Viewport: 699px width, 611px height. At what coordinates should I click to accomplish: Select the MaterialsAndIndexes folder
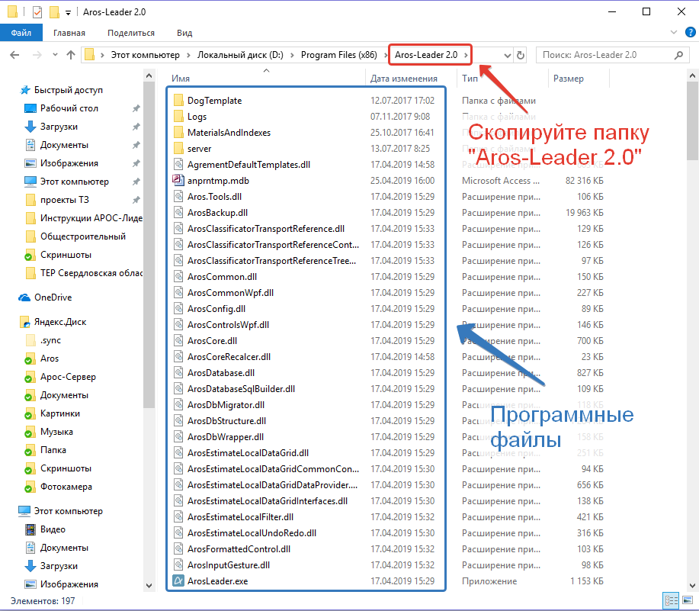(229, 133)
